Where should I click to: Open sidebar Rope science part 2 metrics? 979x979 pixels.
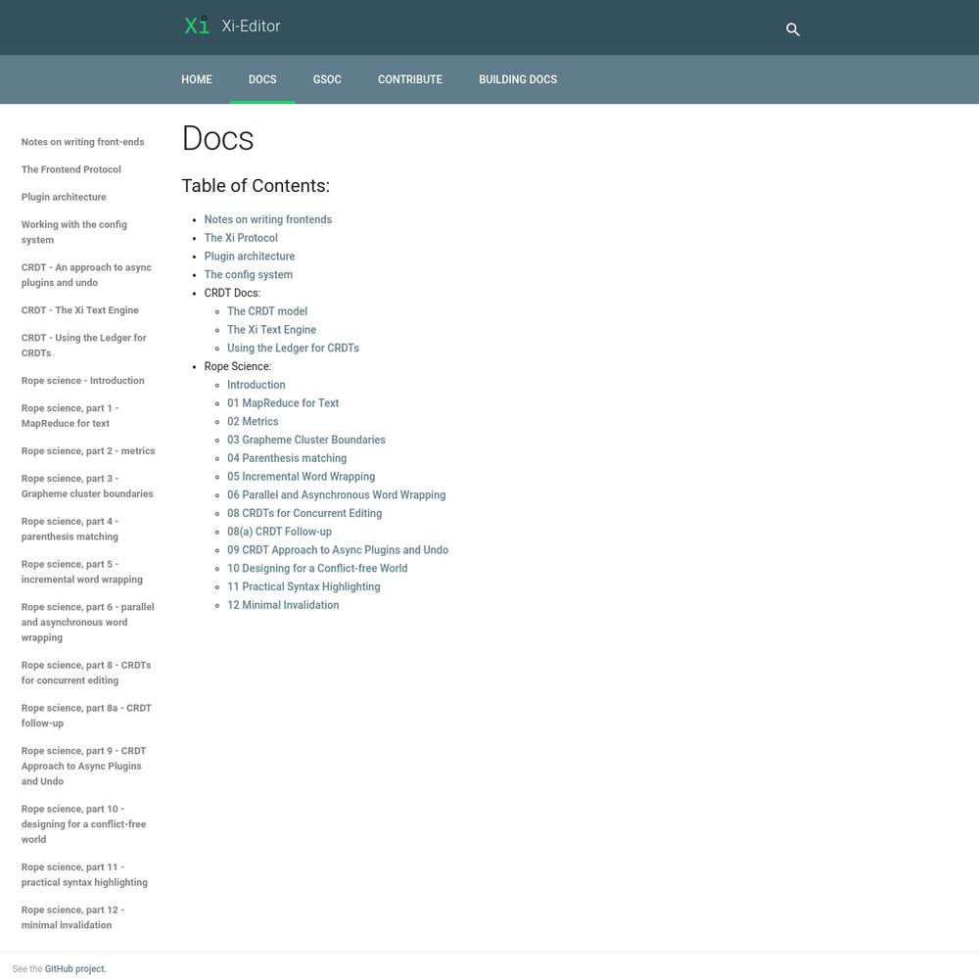coord(88,450)
